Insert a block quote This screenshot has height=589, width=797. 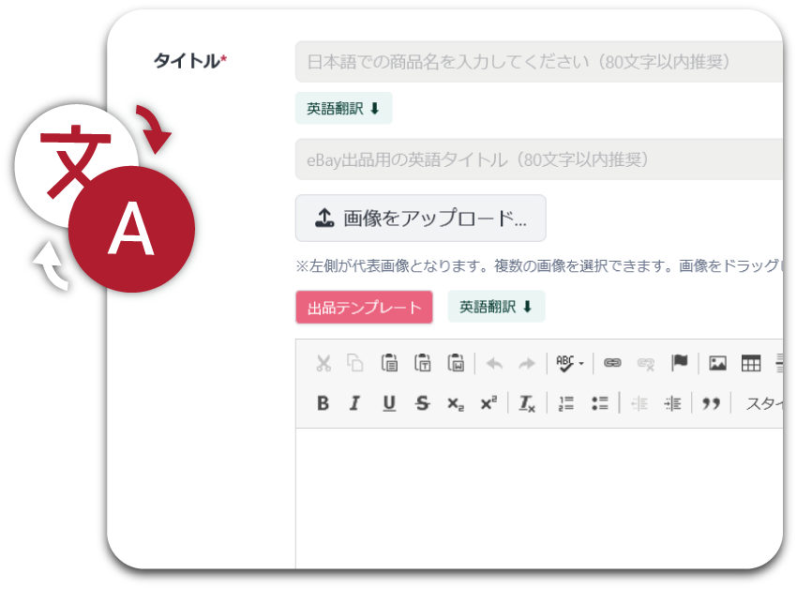(x=712, y=403)
